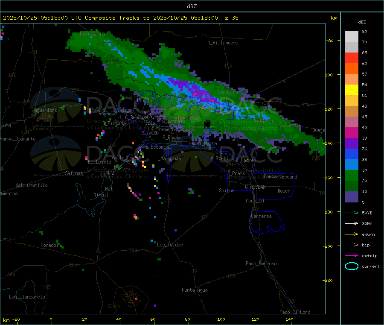Click the yellow eburn arrow icon

352,234
